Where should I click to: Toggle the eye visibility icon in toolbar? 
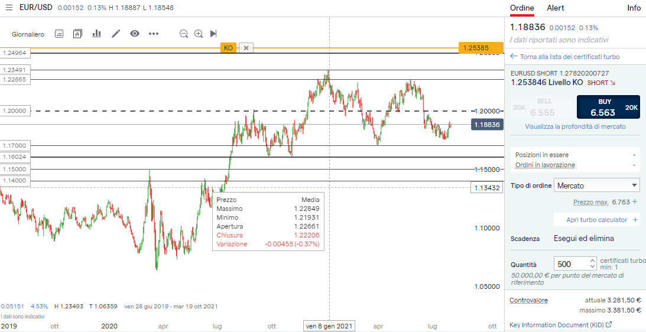pyautogui.click(x=135, y=34)
